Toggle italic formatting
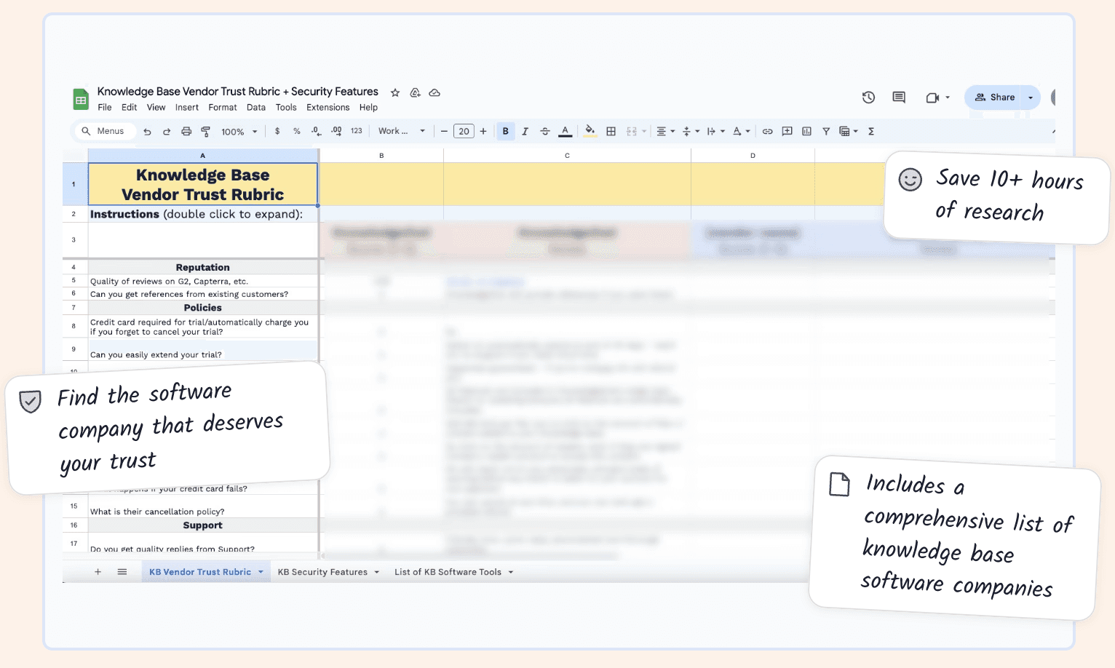 point(525,131)
